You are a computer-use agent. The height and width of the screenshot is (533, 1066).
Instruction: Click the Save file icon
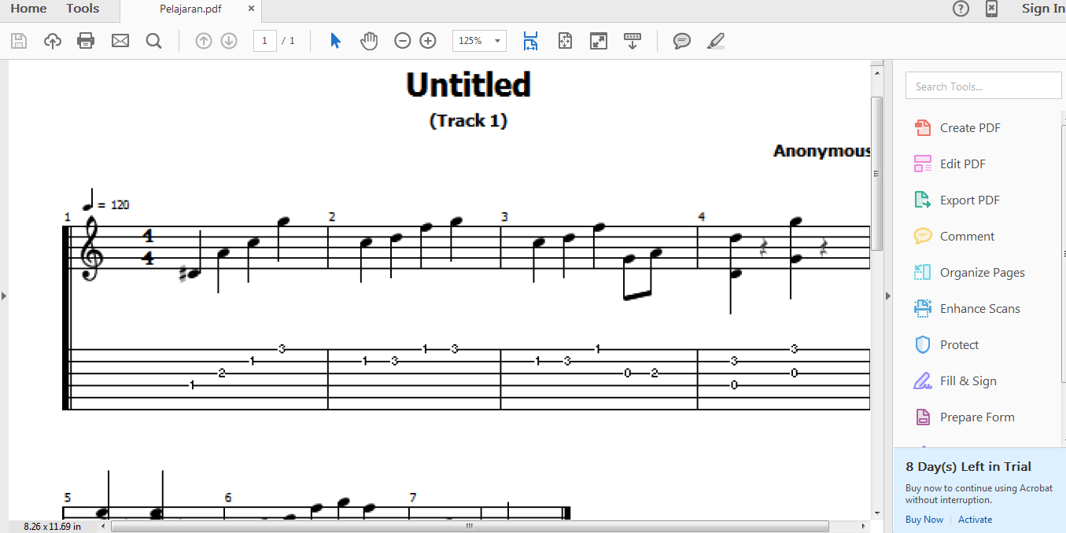coord(19,41)
